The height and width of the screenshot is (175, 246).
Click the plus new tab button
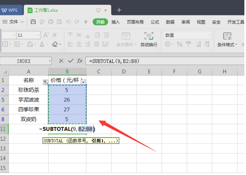[x=119, y=10]
